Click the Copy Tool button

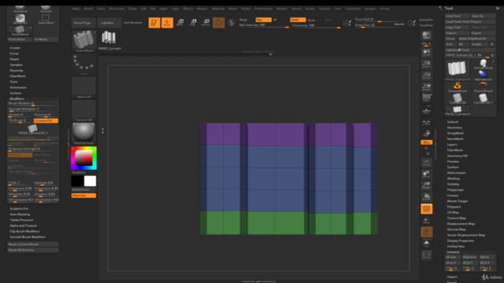point(457,28)
